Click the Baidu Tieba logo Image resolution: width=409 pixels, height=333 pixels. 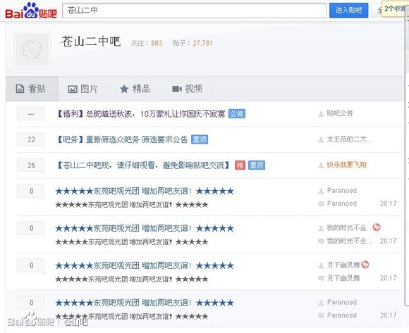pos(31,11)
